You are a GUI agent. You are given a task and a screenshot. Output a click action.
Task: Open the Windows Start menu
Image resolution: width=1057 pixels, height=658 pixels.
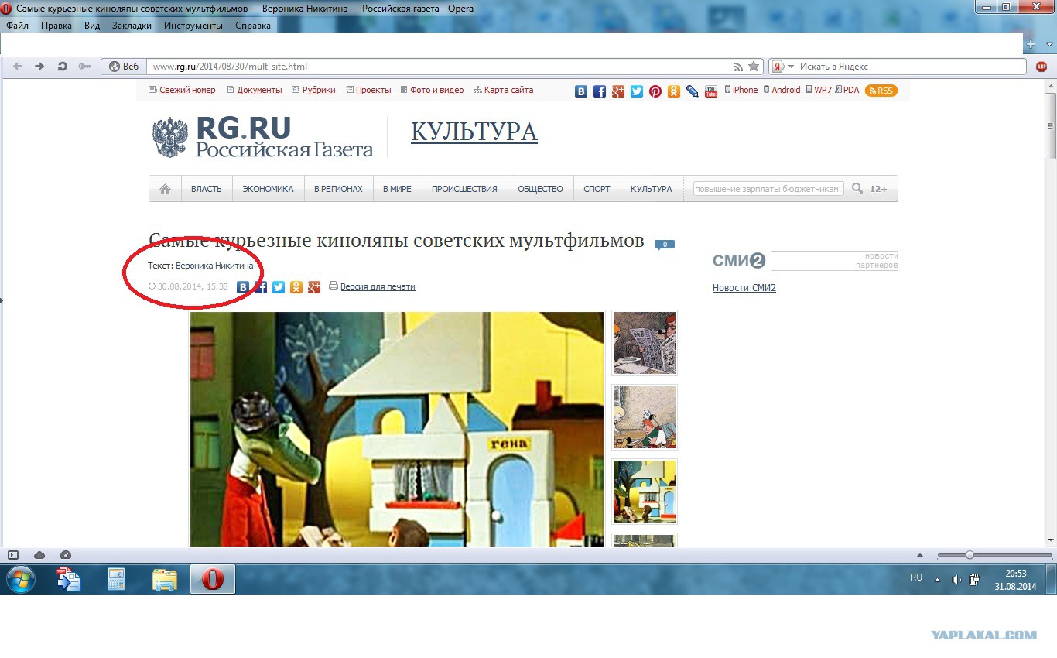tap(20, 579)
